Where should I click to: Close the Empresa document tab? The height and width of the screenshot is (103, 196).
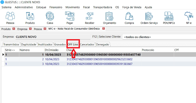(30, 29)
